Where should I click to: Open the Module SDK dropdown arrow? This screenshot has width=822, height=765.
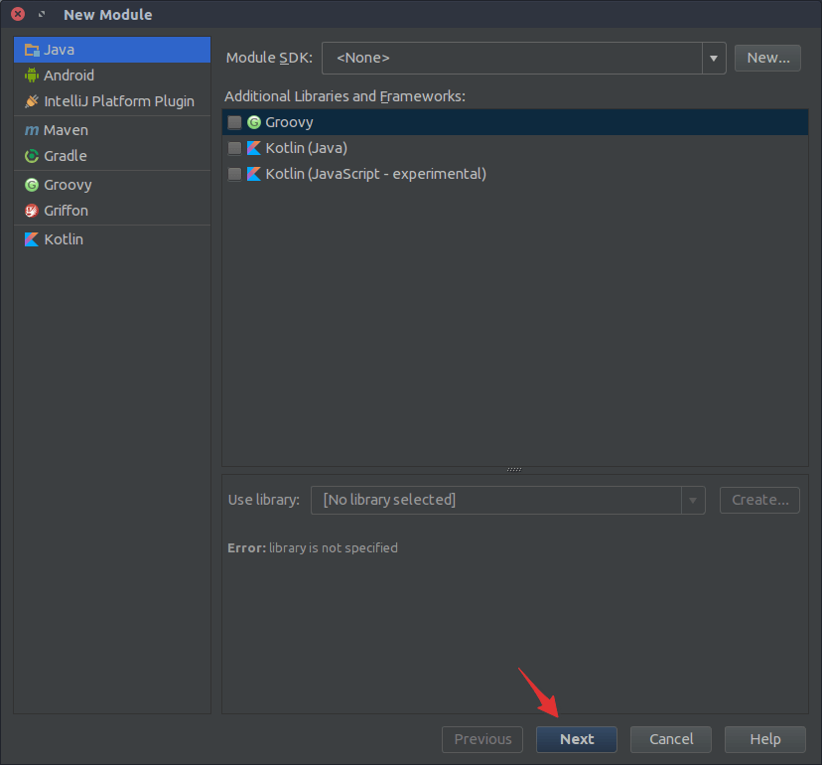pyautogui.click(x=714, y=59)
